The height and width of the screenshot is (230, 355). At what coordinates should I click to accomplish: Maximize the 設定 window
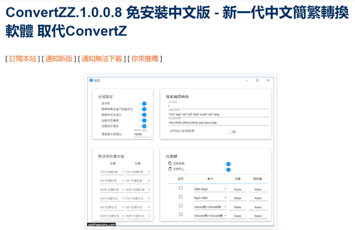click(257, 81)
